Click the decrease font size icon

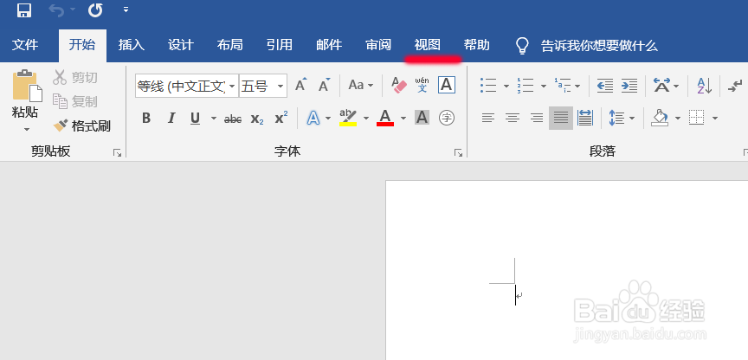click(325, 86)
